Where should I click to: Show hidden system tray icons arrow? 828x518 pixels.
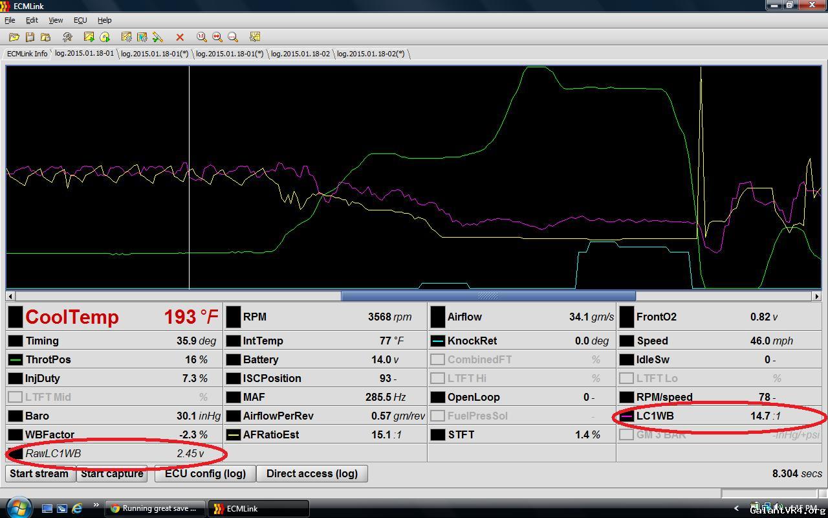[x=736, y=508]
